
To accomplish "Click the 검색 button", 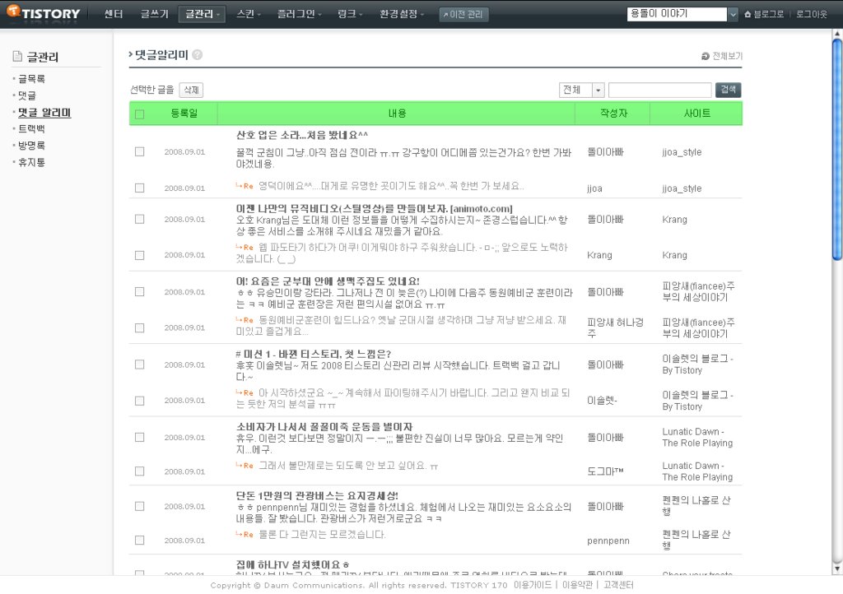I will click(x=728, y=90).
